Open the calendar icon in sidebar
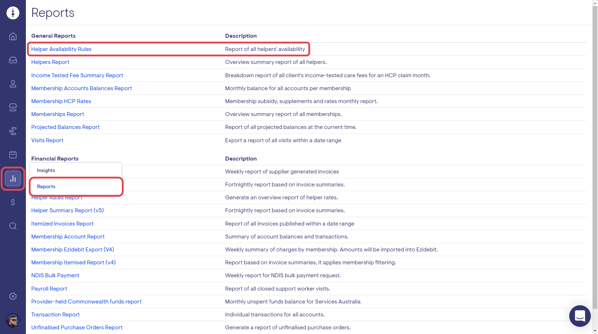 [13, 154]
